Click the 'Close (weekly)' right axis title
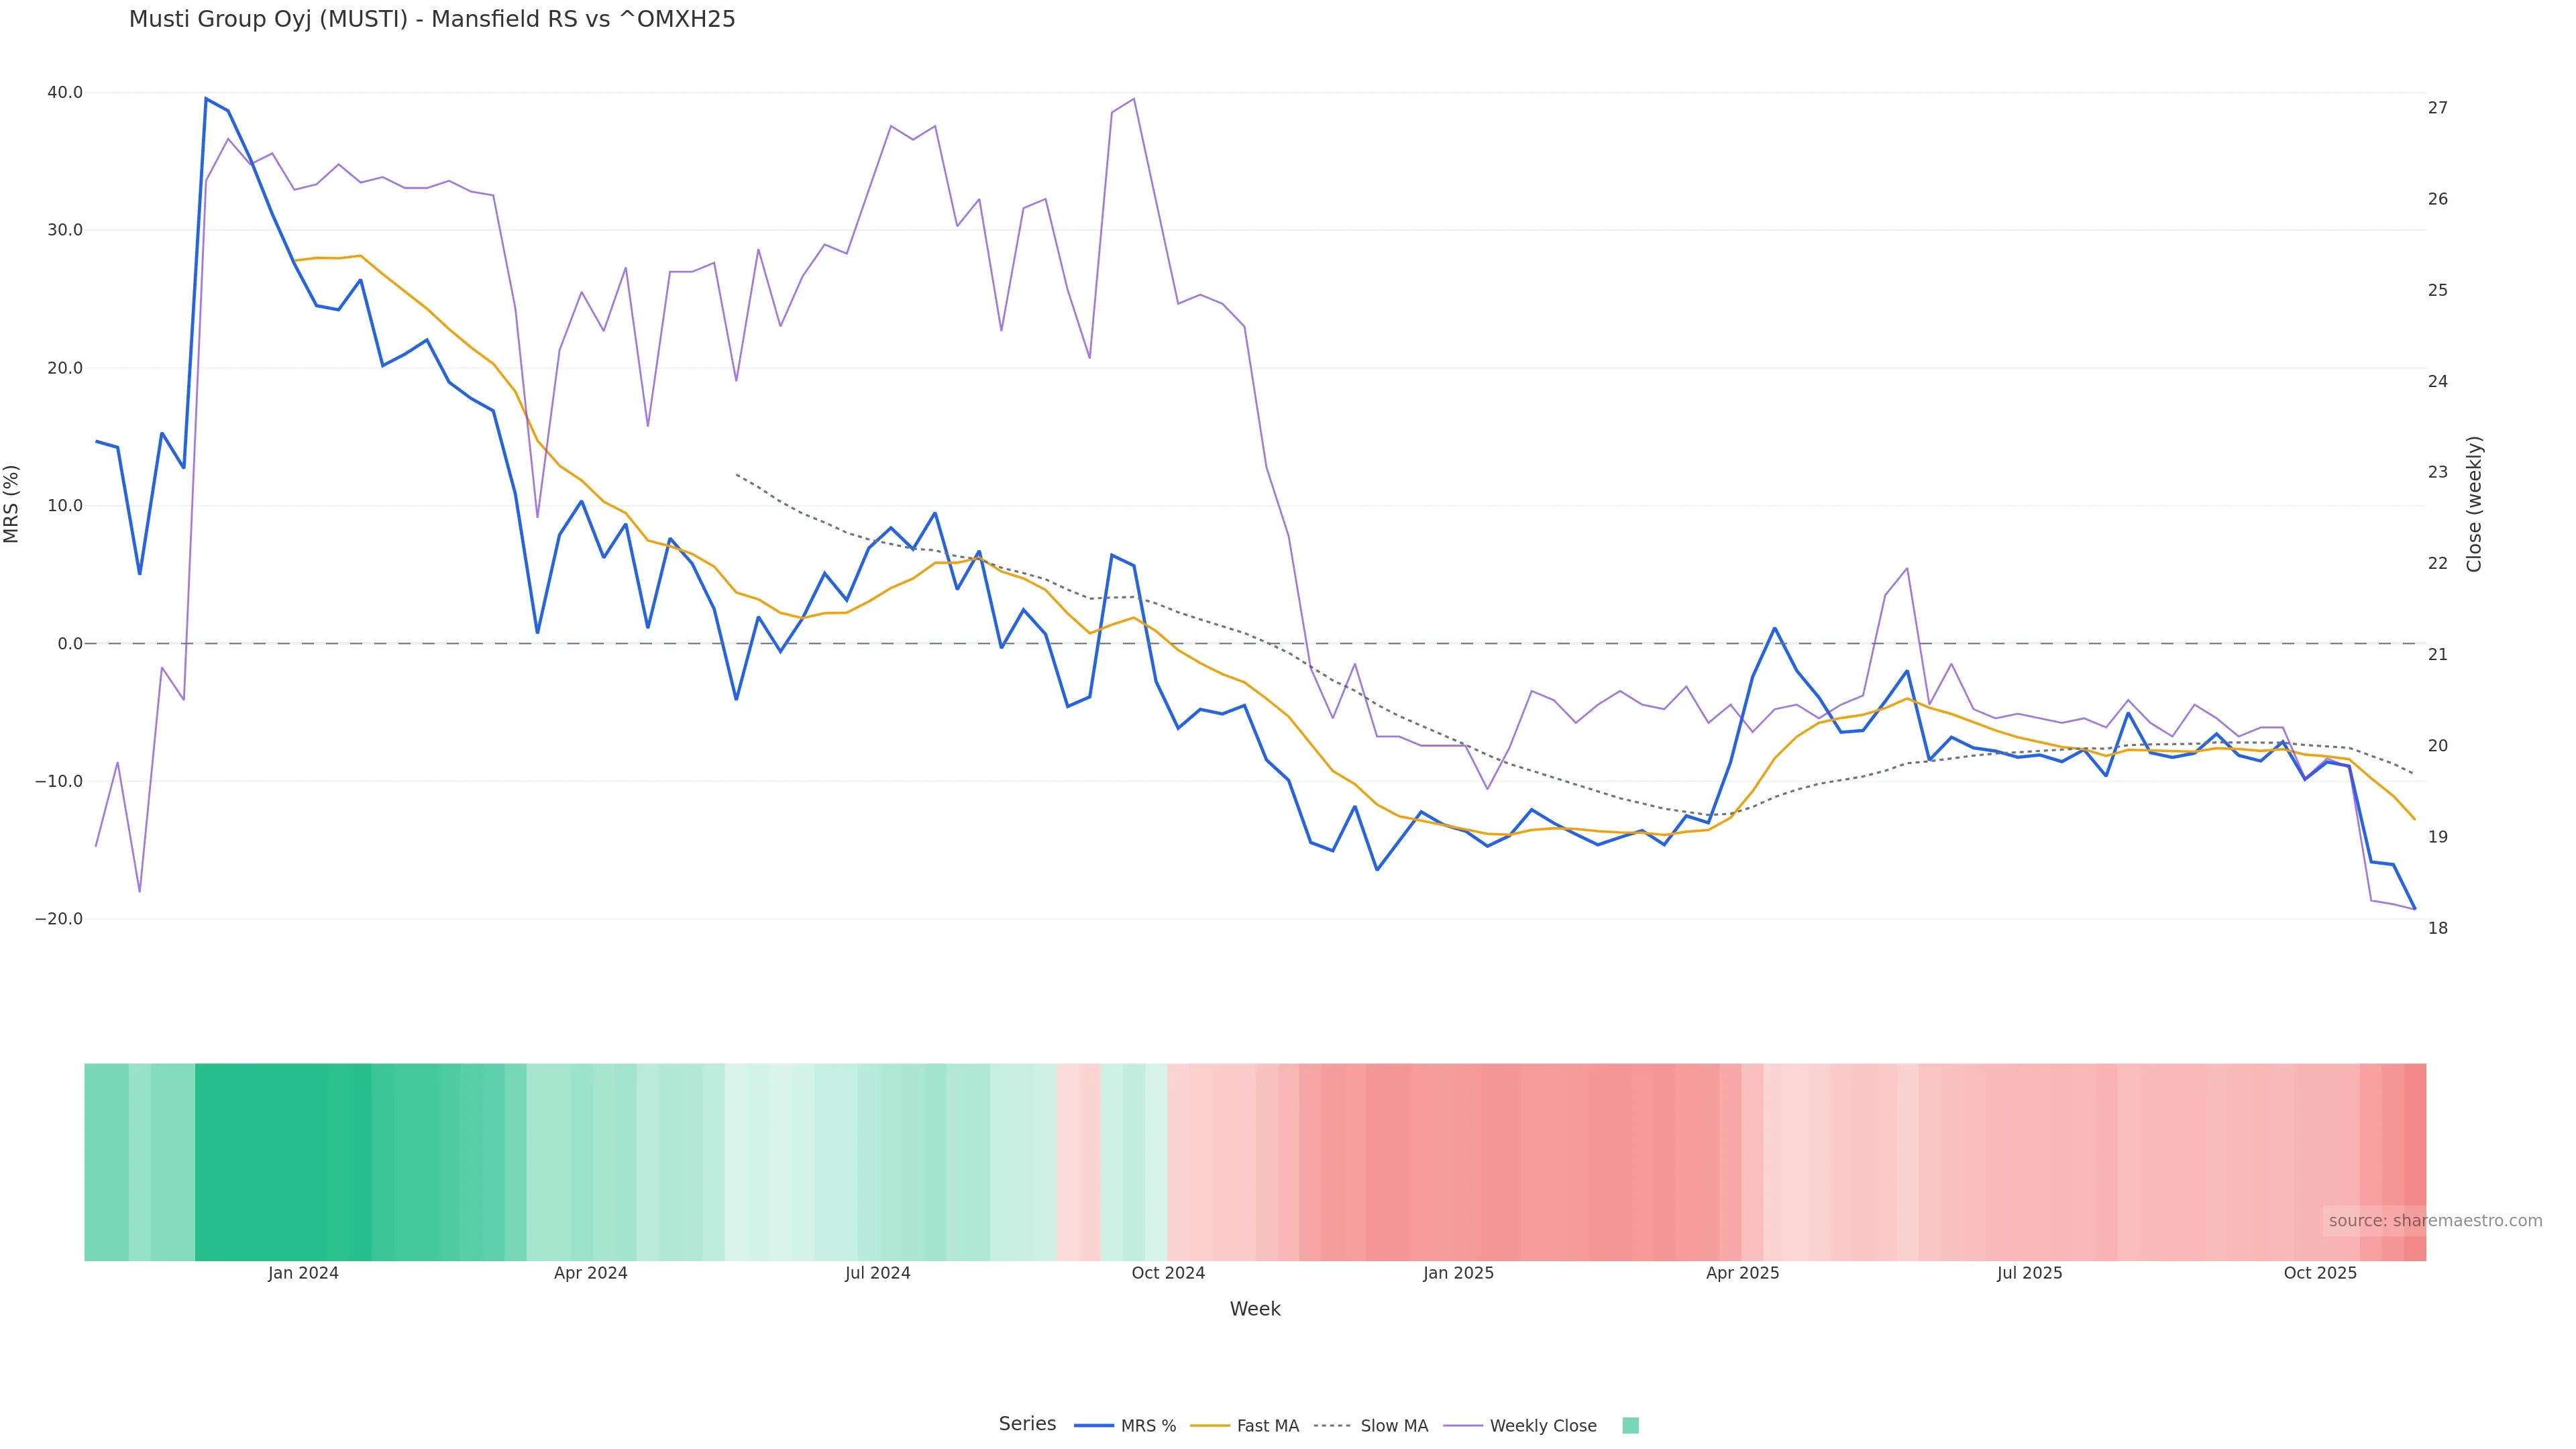Screen dimensions: 2576x1449 point(2474,504)
